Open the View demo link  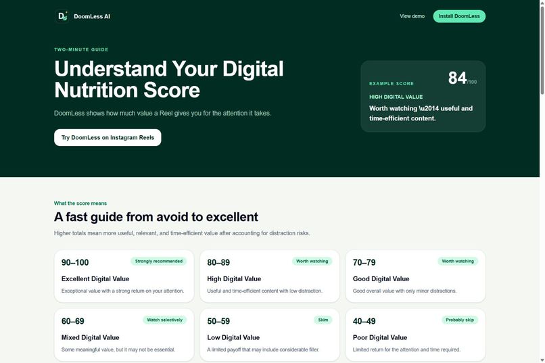[x=412, y=16]
